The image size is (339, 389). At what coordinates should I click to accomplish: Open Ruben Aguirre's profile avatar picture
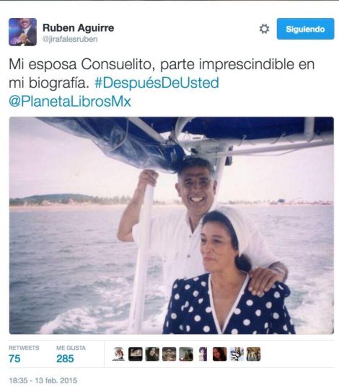pos(22,32)
